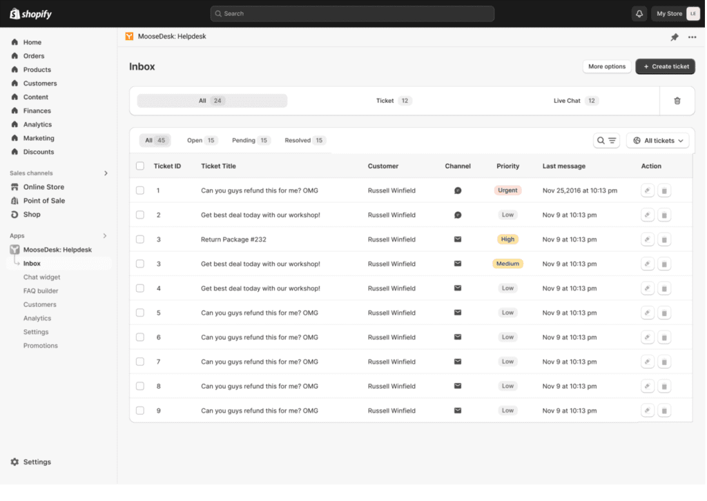707x501 pixels.
Task: Open the All tickets dropdown
Action: 657,140
